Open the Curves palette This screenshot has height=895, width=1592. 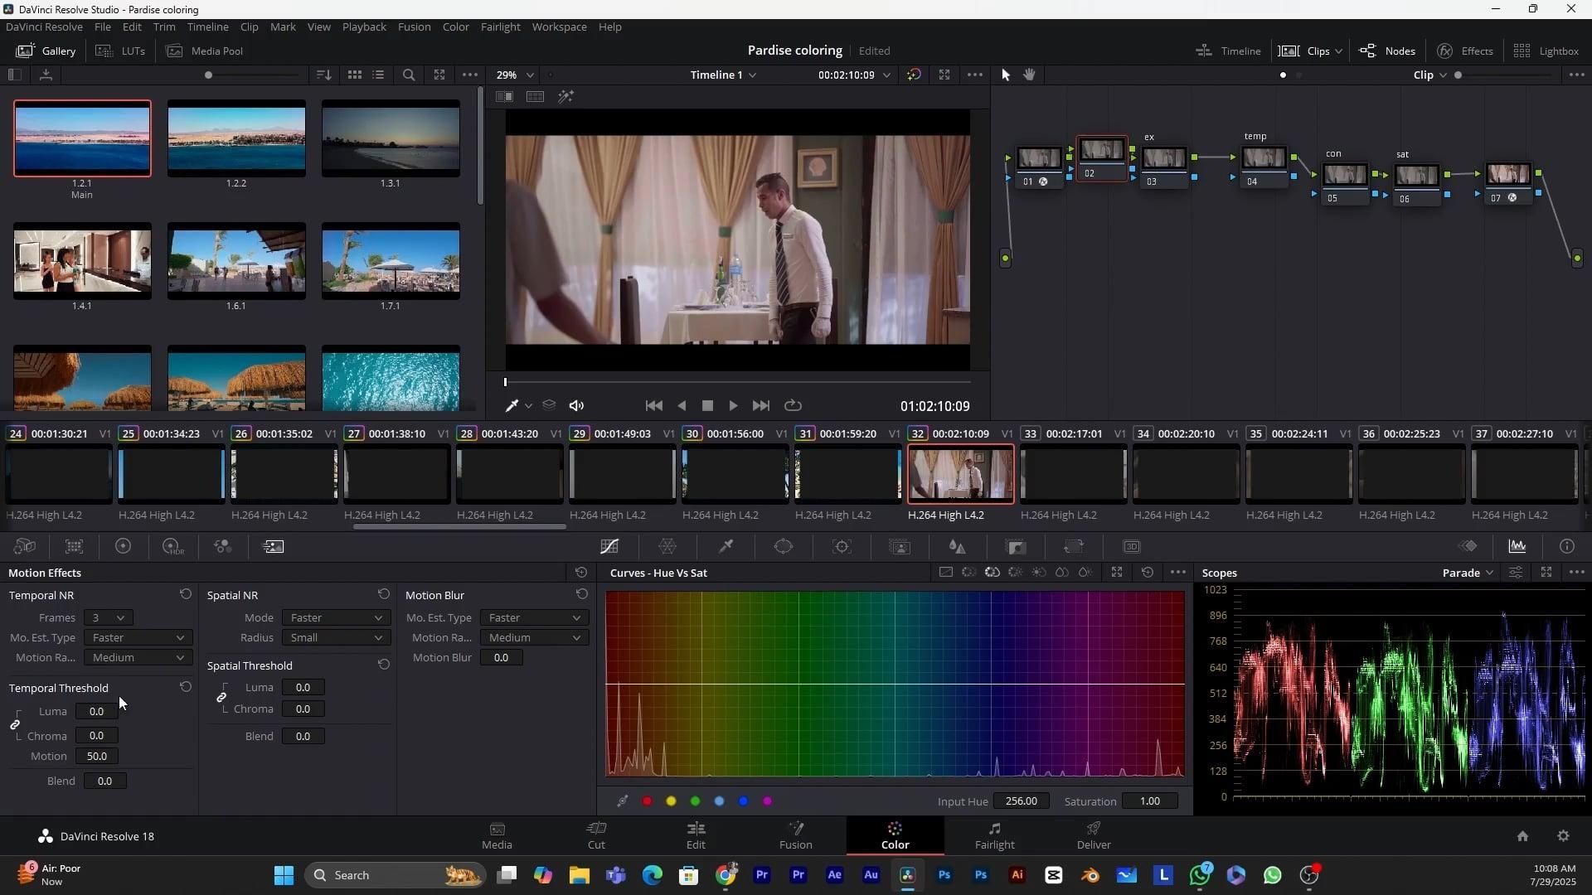(609, 547)
